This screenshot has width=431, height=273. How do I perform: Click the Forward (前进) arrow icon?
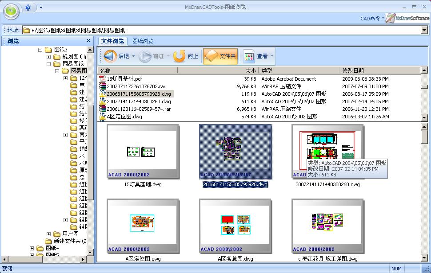(x=145, y=56)
